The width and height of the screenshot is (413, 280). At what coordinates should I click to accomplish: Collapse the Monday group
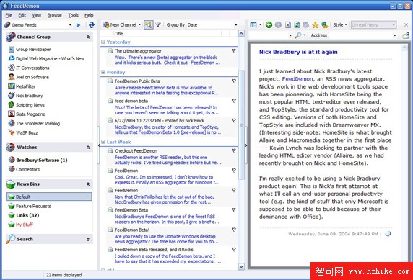[103, 72]
